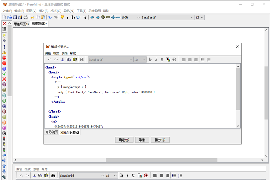Apply italic using main toolbar i icon
The width and height of the screenshot is (271, 180).
click(67, 17)
